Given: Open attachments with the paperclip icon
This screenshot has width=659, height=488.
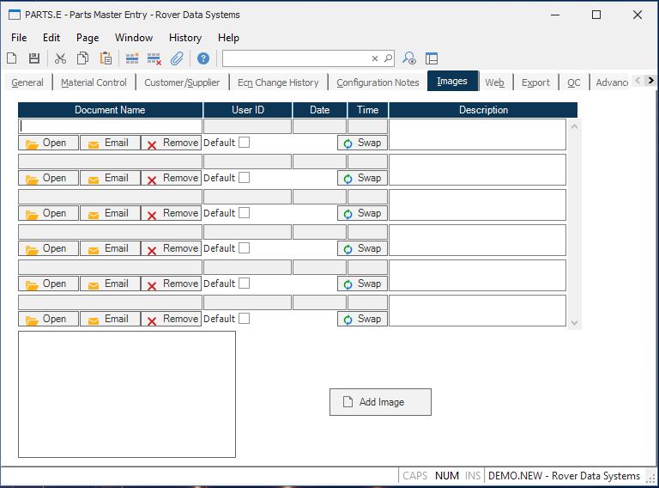Looking at the screenshot, I should (x=177, y=58).
